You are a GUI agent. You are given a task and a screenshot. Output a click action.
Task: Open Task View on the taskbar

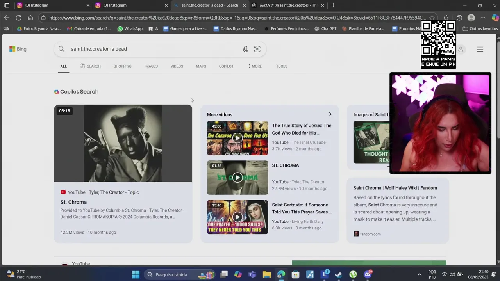[224, 274]
